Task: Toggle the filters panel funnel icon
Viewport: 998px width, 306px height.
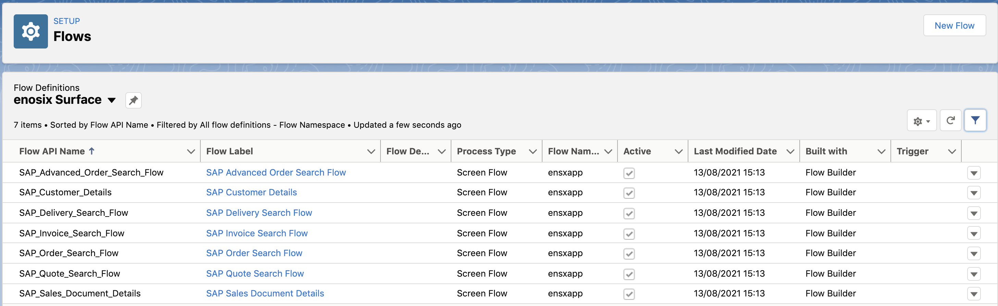Action: [975, 121]
